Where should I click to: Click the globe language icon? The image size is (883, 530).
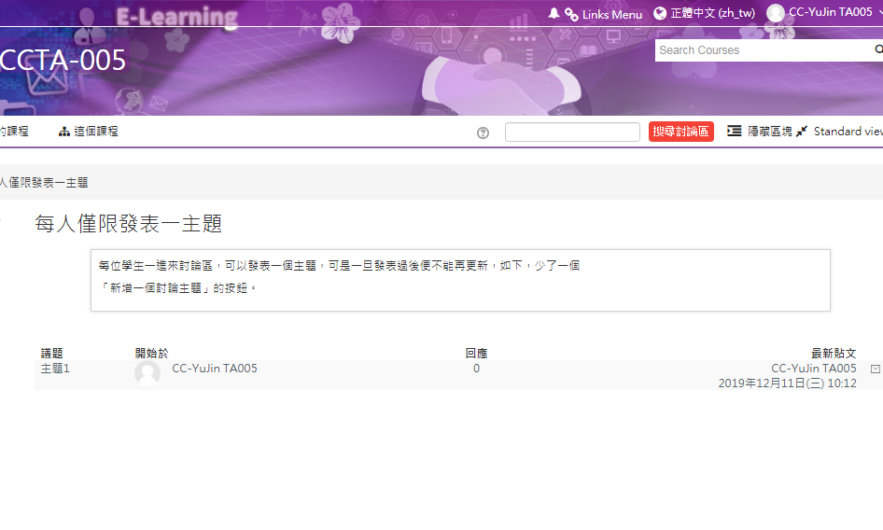pos(661,14)
